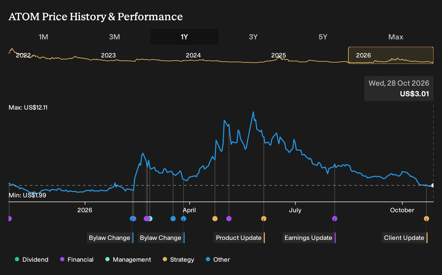Toggle the Dividend legend filter

32,260
